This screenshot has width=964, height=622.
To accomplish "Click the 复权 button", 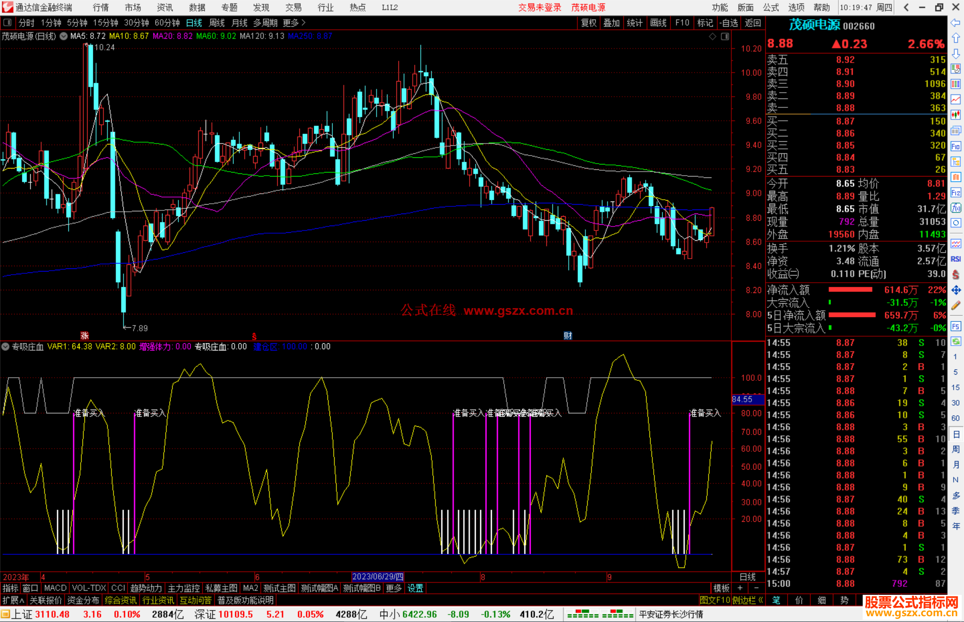I will click(x=589, y=23).
